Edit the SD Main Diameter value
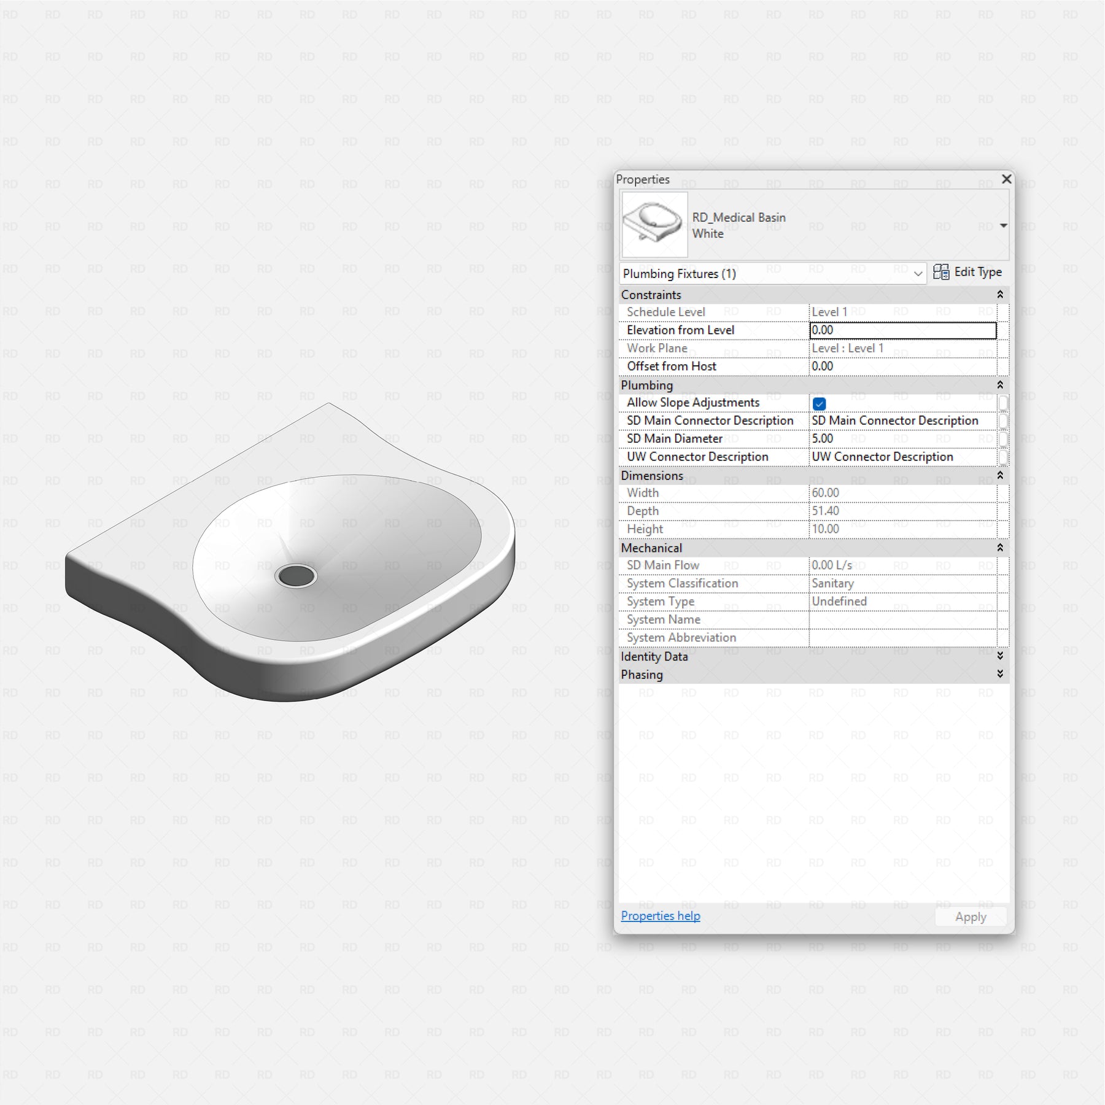 coord(902,439)
